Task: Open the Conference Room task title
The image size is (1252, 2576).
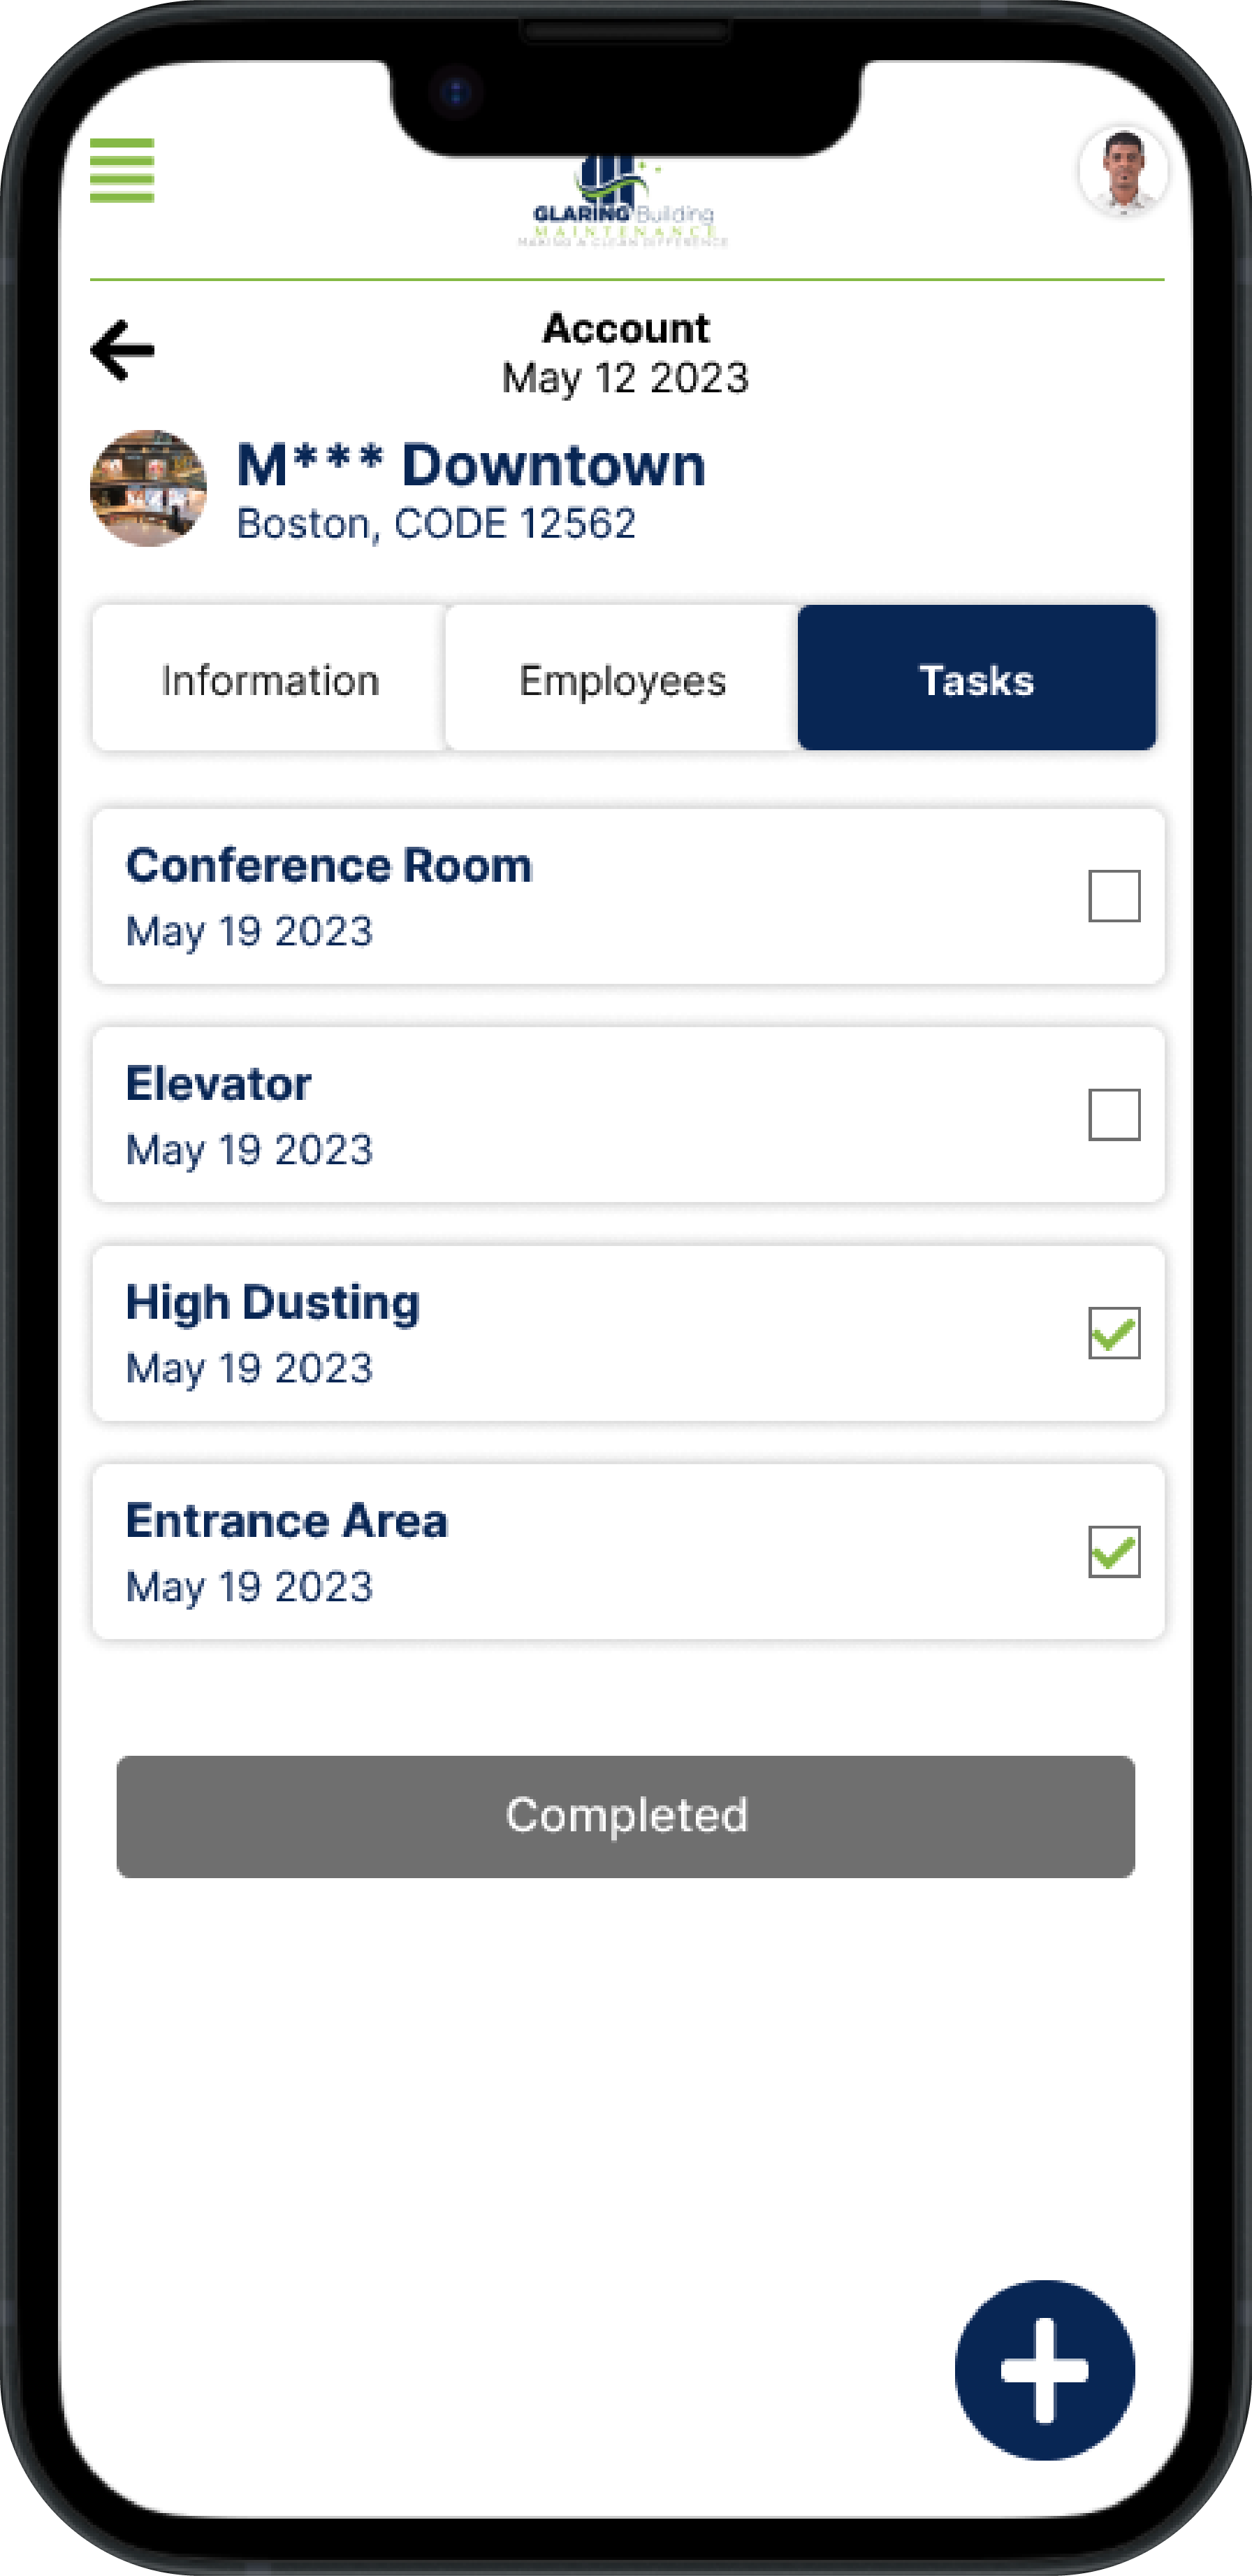Action: [329, 866]
